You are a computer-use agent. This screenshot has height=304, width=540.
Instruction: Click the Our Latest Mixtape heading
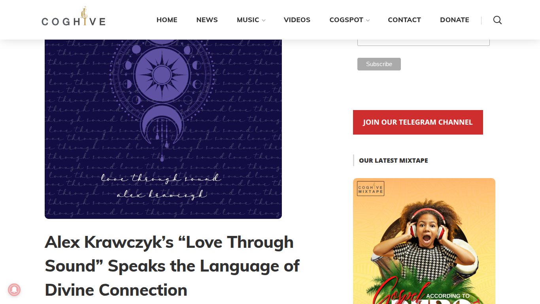coord(393,160)
